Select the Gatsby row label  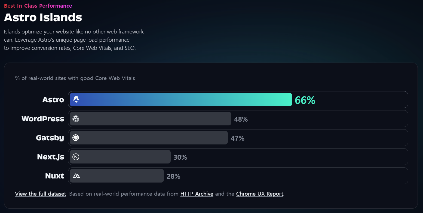(x=50, y=138)
